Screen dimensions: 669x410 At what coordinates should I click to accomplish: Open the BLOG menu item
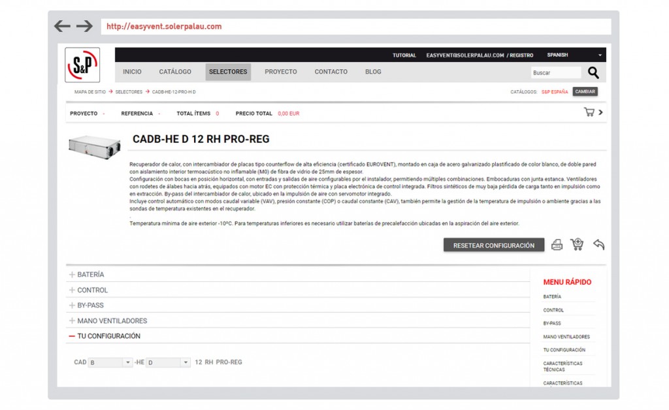[373, 72]
